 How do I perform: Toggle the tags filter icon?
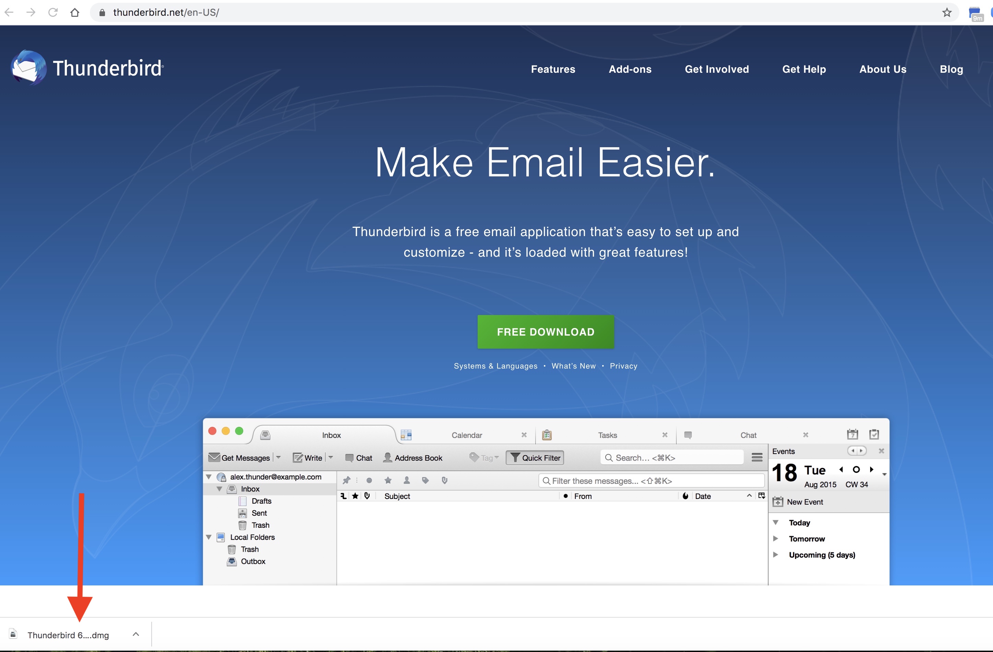(425, 480)
